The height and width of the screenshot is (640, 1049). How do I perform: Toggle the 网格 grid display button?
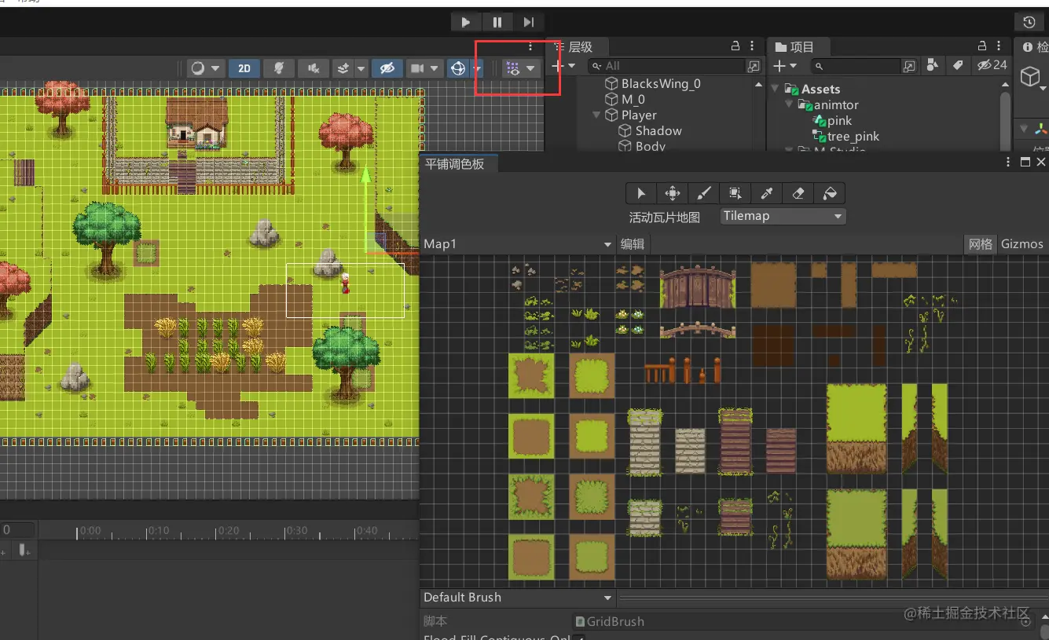point(980,244)
